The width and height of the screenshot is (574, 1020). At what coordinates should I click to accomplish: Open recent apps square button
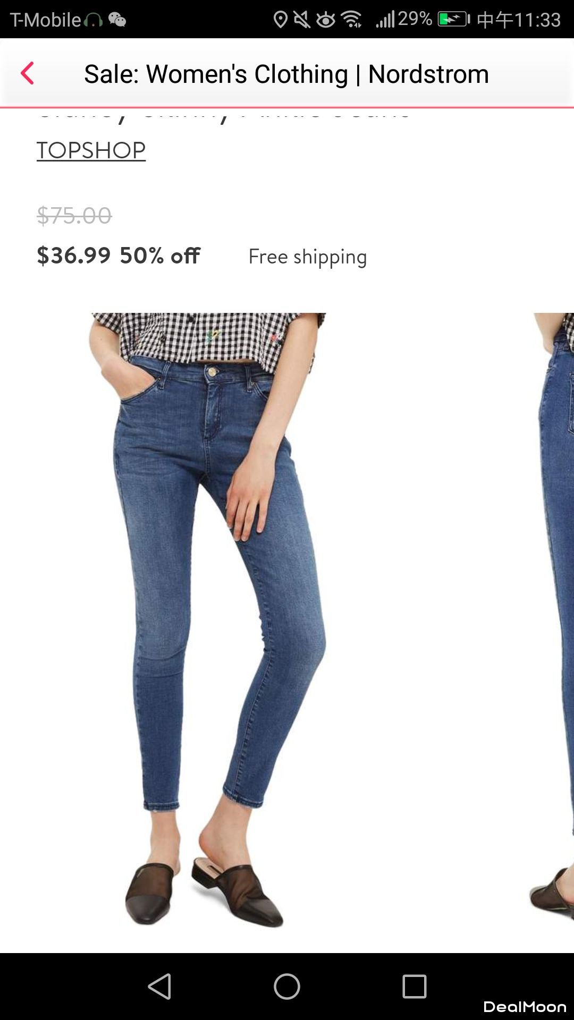415,987
